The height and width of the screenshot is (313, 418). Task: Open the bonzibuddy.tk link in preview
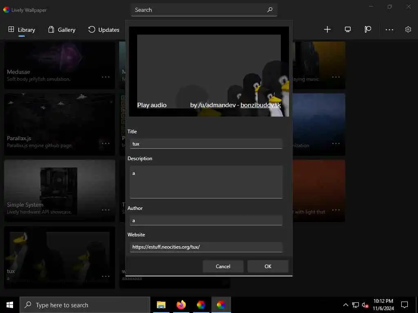(260, 105)
